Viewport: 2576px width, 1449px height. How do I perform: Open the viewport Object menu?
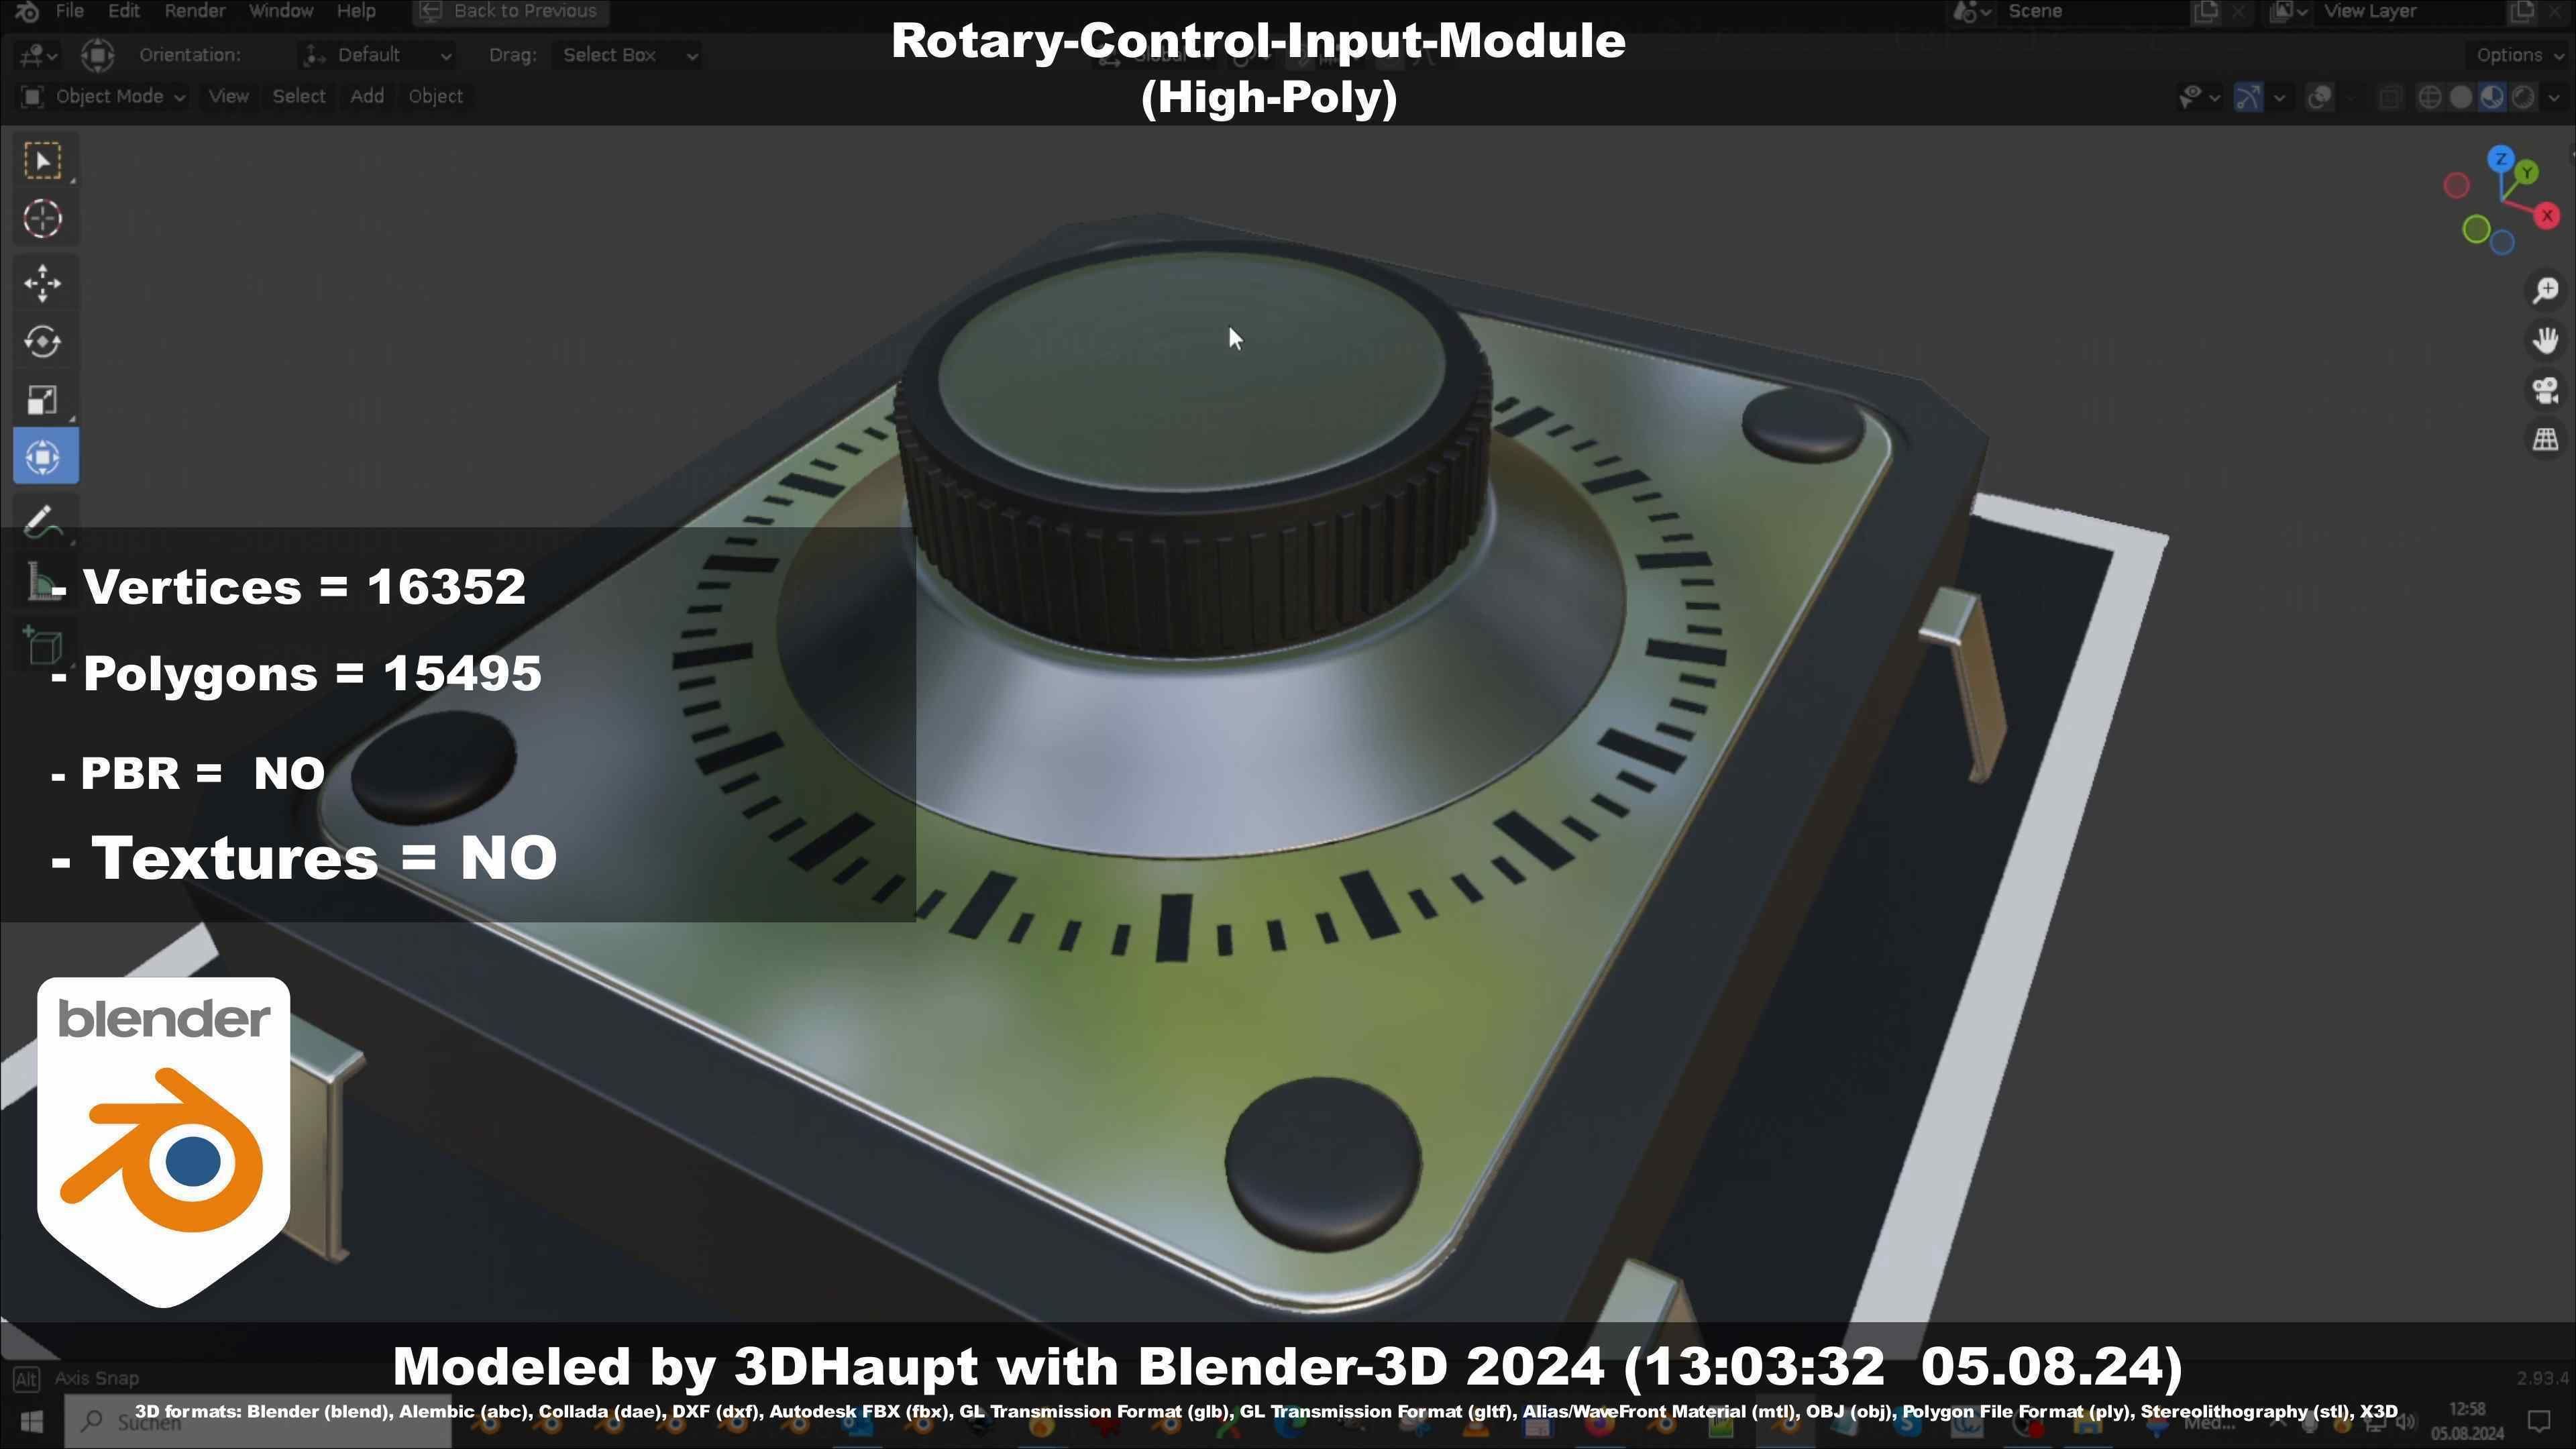pos(435,97)
